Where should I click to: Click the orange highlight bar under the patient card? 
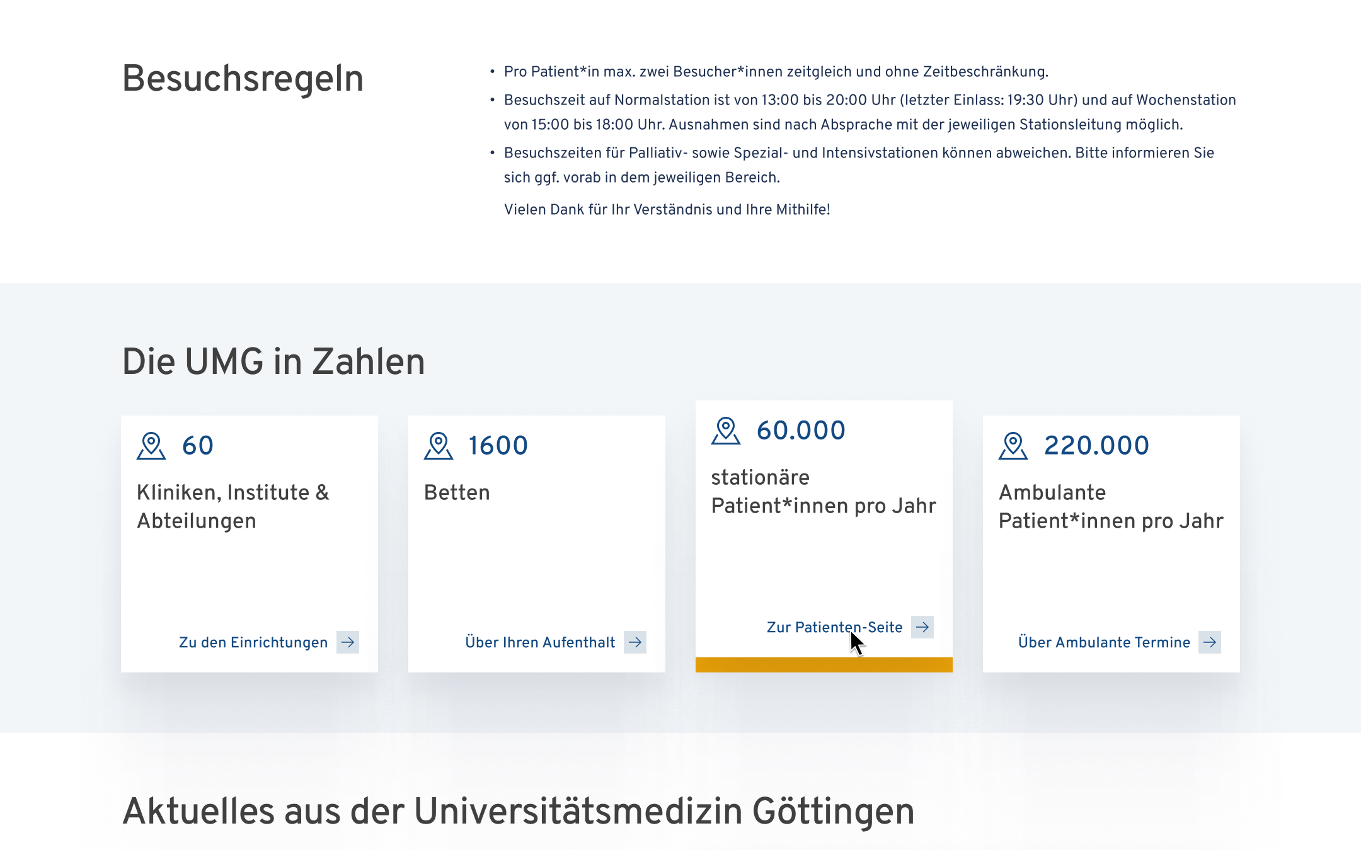(824, 664)
